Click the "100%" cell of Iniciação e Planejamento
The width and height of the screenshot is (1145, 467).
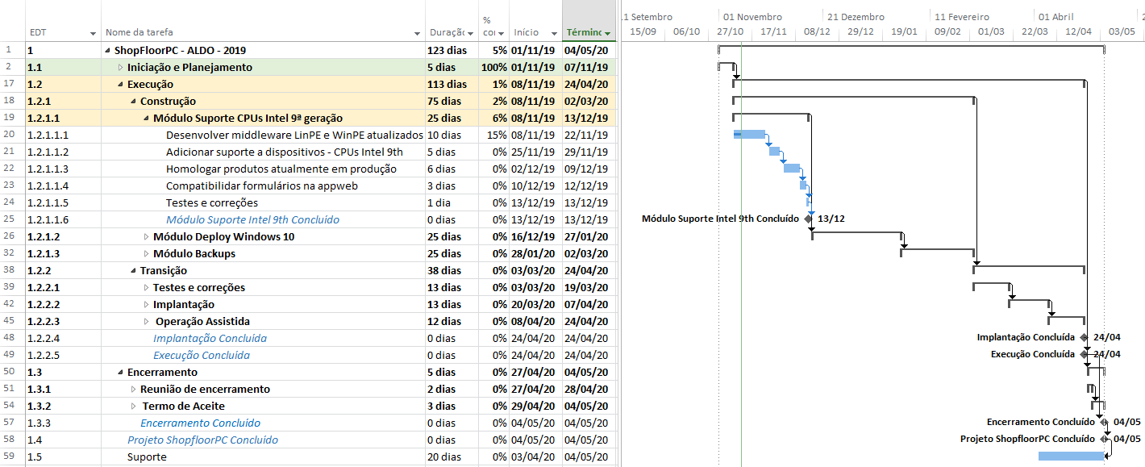coord(493,68)
